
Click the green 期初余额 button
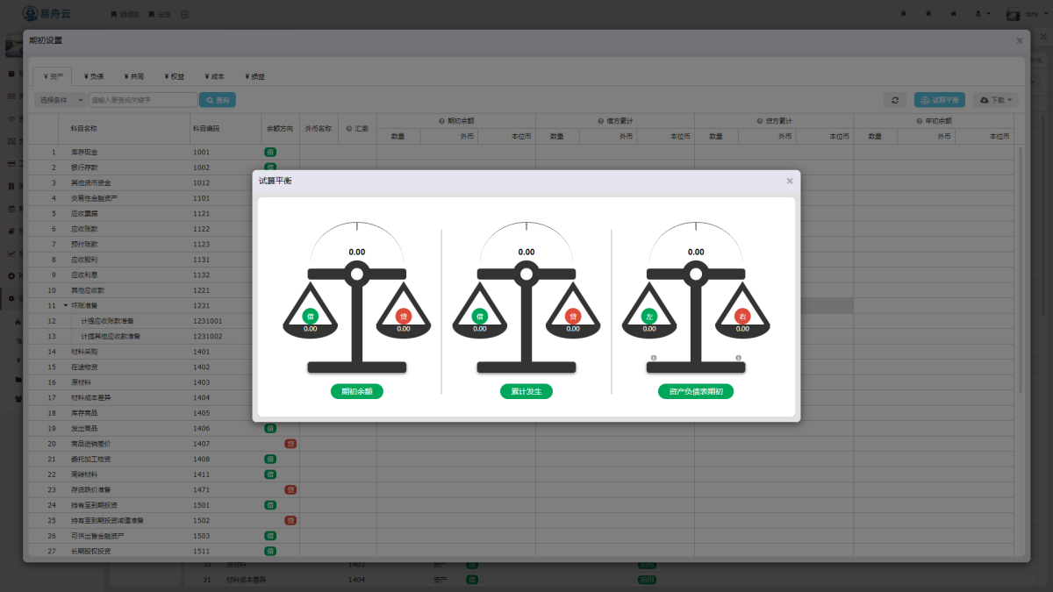(356, 391)
